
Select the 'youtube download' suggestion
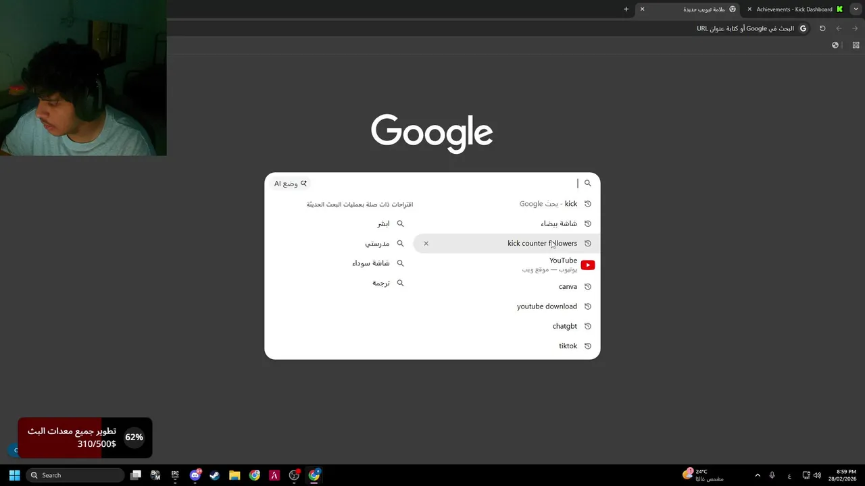[x=505, y=306]
